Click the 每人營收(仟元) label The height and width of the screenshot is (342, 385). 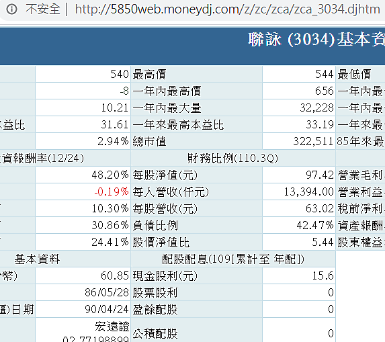[x=171, y=192]
